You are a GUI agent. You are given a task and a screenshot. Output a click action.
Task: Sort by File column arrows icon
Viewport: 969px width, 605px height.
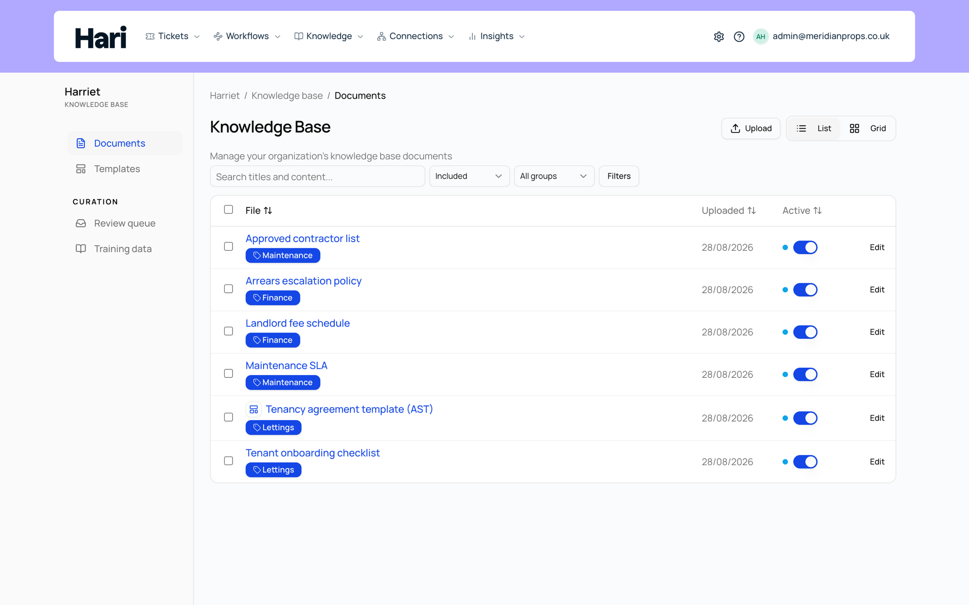(x=268, y=211)
